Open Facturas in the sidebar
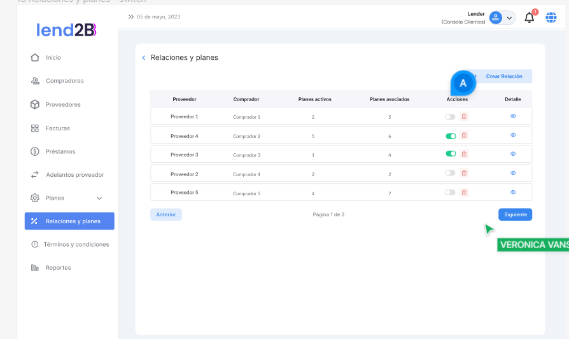Image resolution: width=569 pixels, height=339 pixels. click(57, 128)
